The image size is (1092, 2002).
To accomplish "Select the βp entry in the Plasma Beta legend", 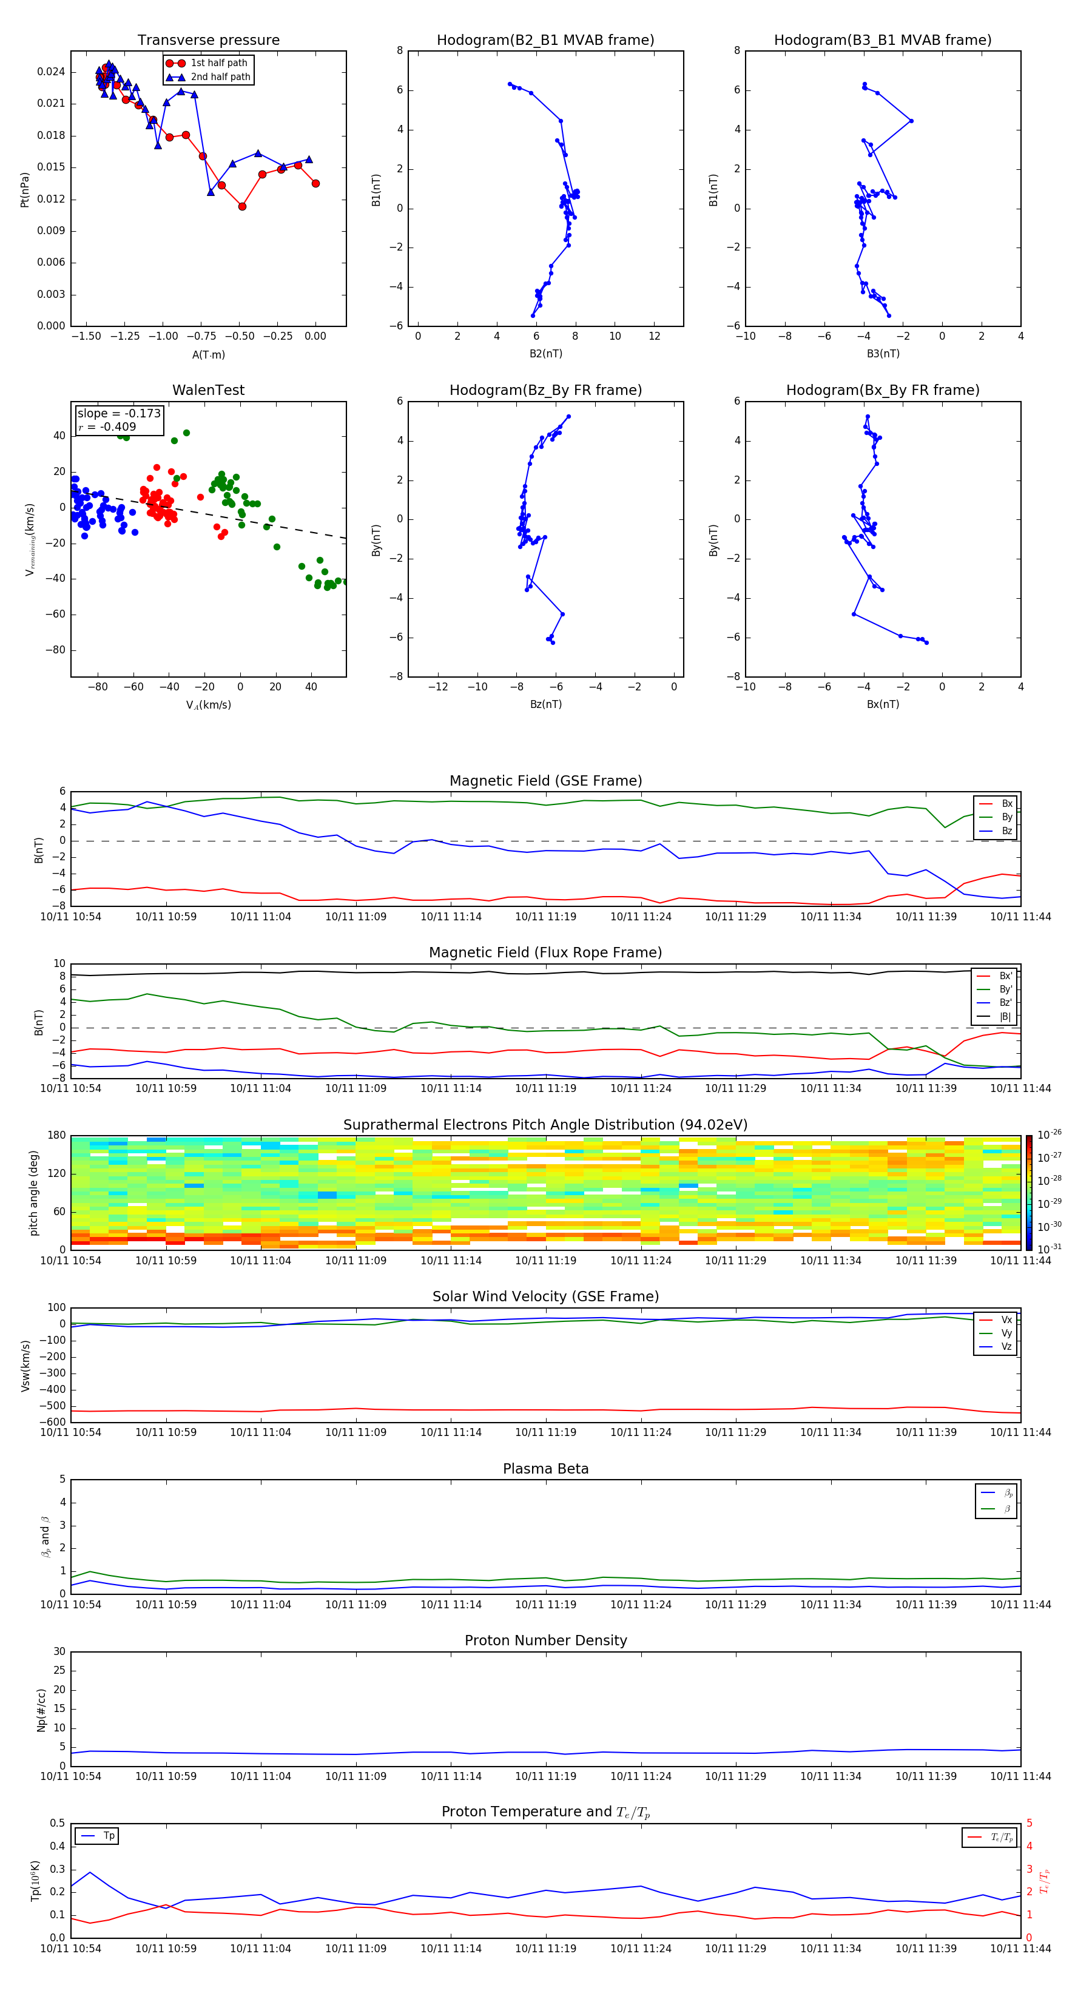I will coord(996,1493).
